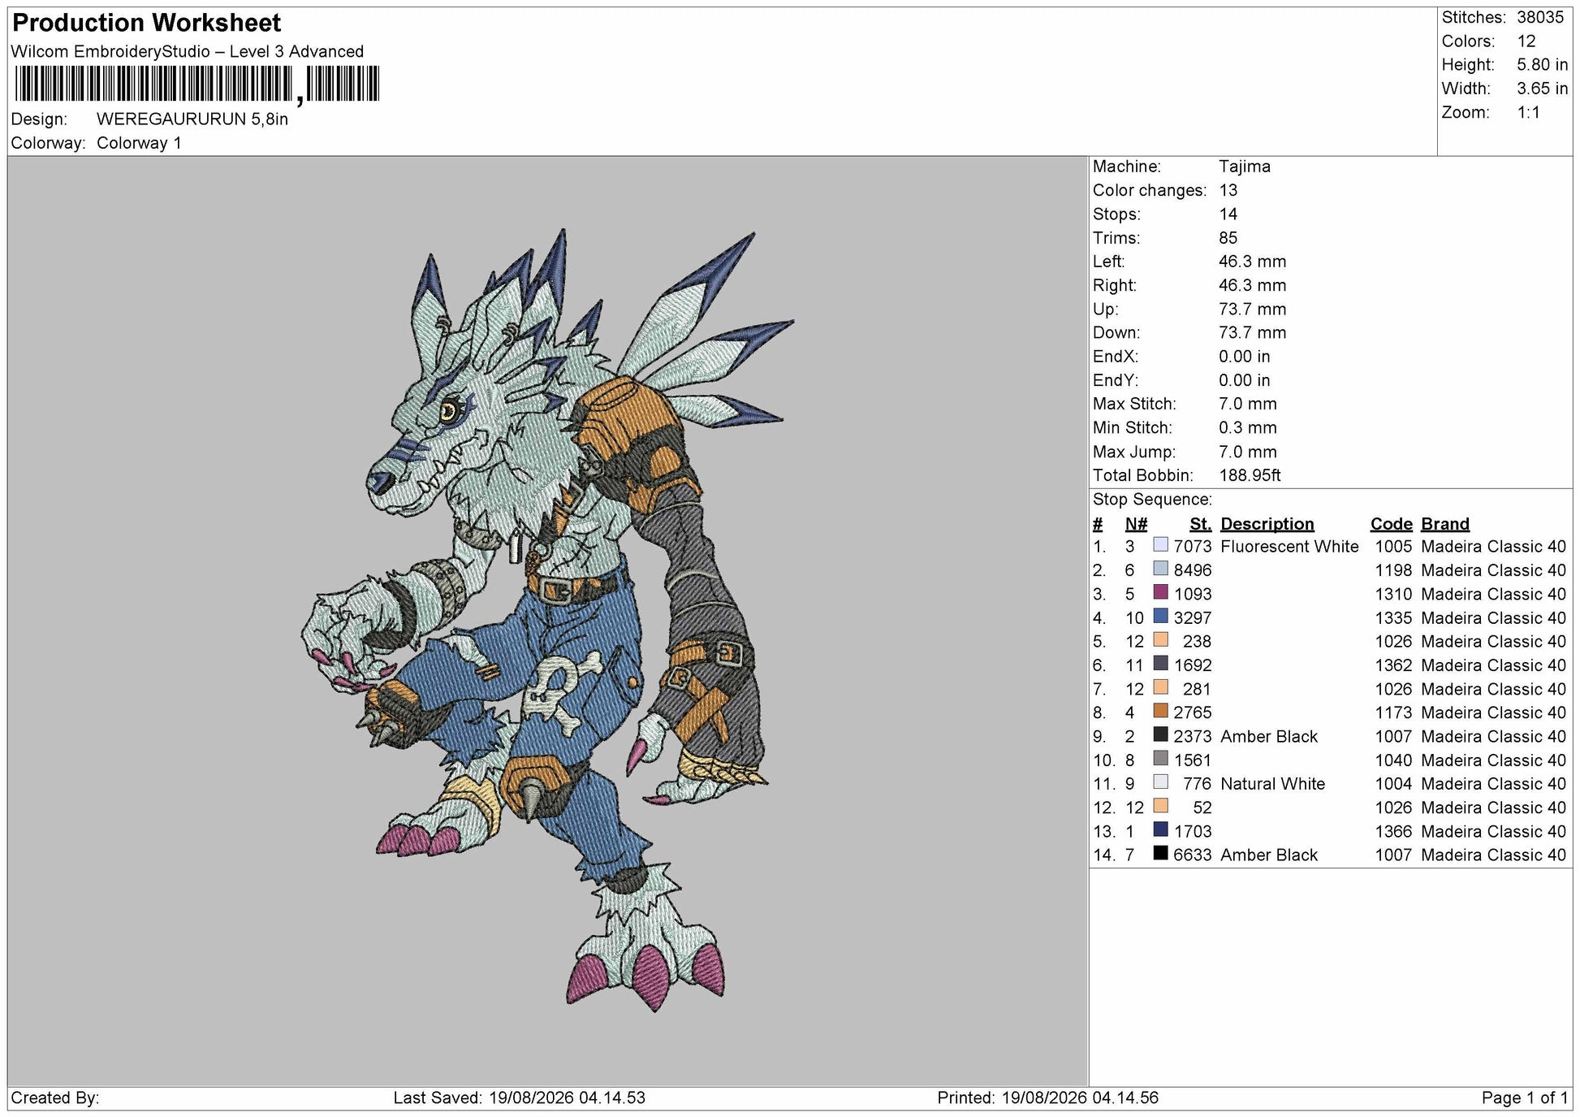Image resolution: width=1580 pixels, height=1117 pixels.
Task: Click stitch count 8496 in row 2
Action: (1193, 570)
